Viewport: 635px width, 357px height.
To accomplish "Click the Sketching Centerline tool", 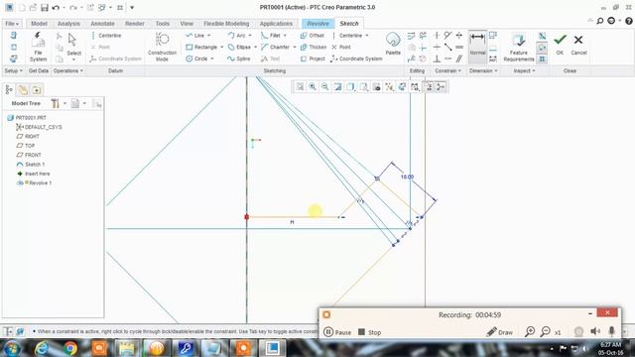I will tap(347, 36).
